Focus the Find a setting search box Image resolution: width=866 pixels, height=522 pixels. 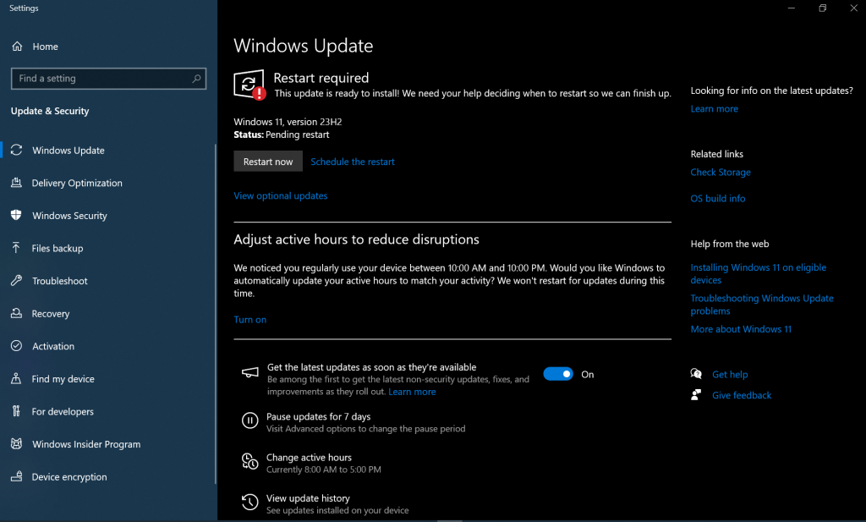(108, 79)
